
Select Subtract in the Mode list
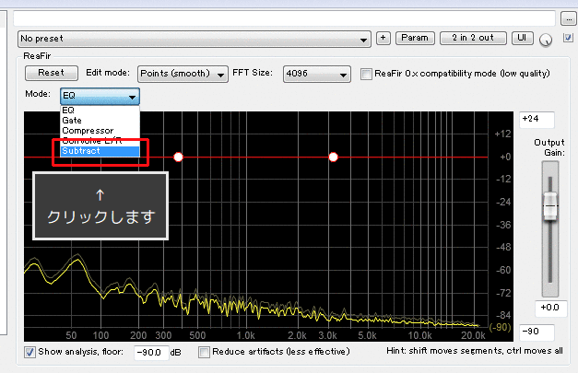[x=100, y=151]
